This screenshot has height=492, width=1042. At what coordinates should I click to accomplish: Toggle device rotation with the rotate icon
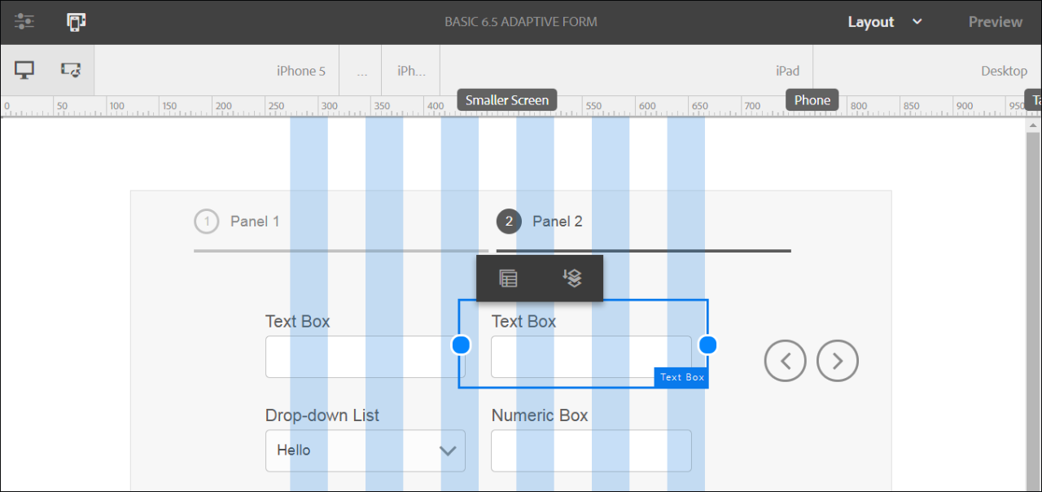(69, 70)
